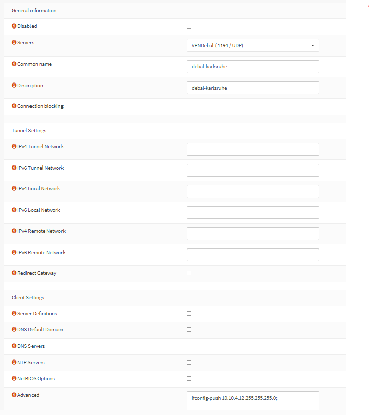Click inside the Common name field
The height and width of the screenshot is (415, 369).
pos(253,66)
